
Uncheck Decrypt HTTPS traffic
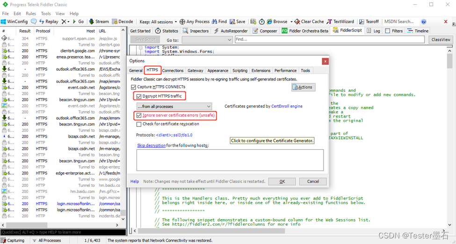[x=139, y=96]
